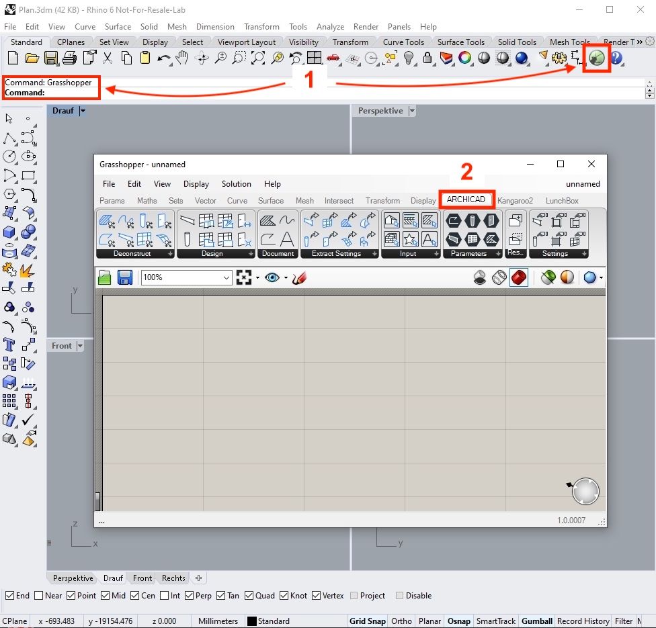Toggle the End osnap checkbox

pos(9,595)
